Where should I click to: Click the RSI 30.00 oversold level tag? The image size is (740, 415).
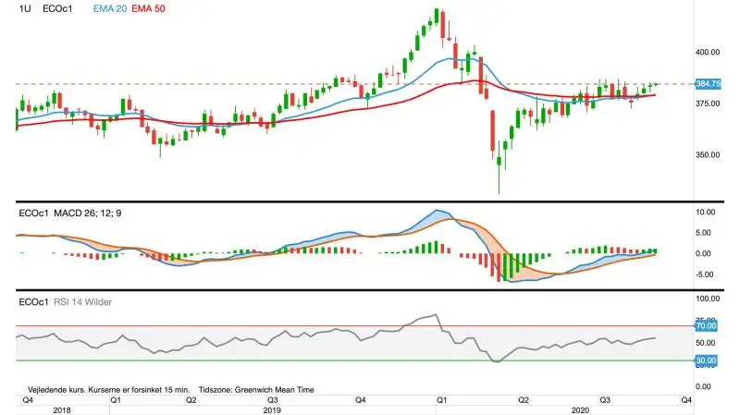706,360
